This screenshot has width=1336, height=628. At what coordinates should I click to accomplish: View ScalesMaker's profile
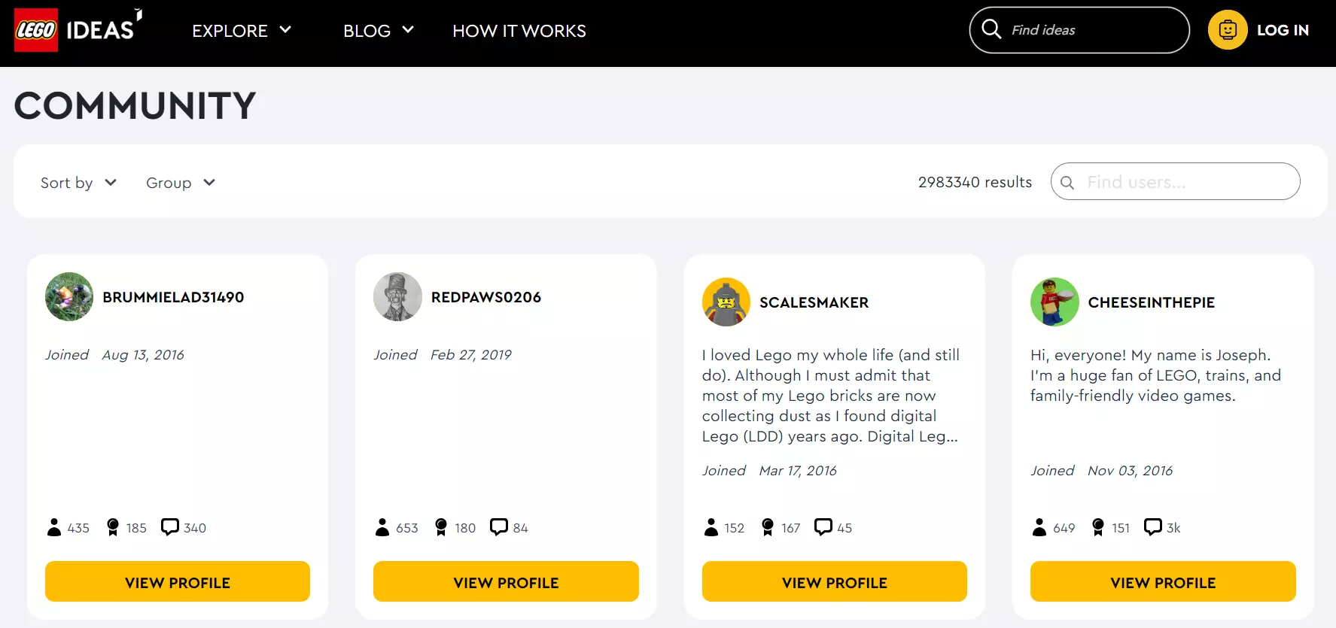click(834, 582)
